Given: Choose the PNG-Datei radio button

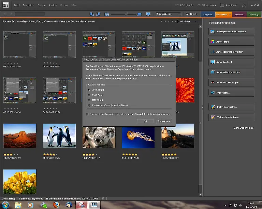Looking at the screenshot, I should click(89, 95).
